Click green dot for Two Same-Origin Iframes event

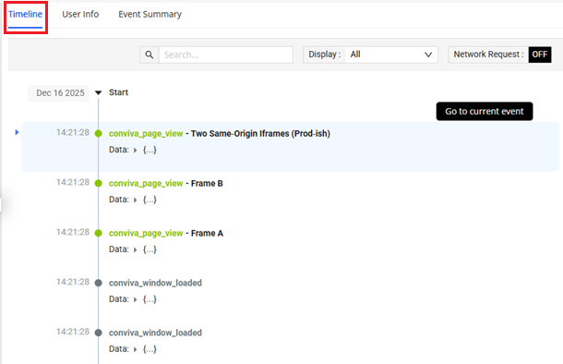tap(99, 134)
